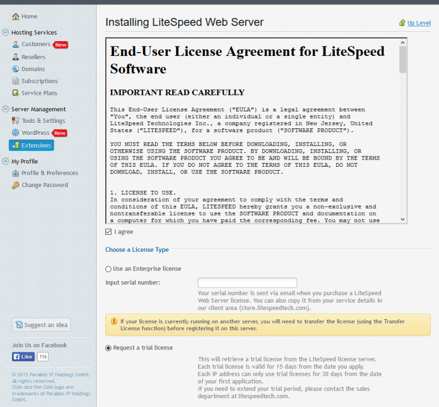Viewport: 439px width, 407px height.
Task: Open the Domains page
Action: (x=33, y=69)
